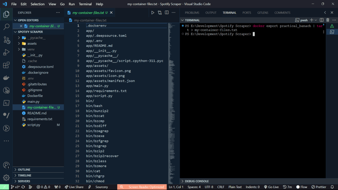
Task: Open the Manage gear menu
Action: click(6, 178)
